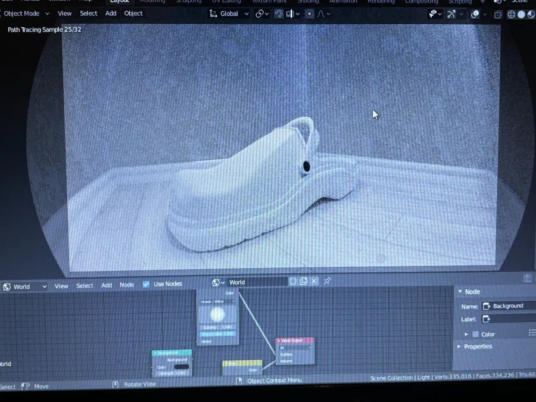Switch to the Scripting workspace tab
The height and width of the screenshot is (402, 536).
pos(460,2)
